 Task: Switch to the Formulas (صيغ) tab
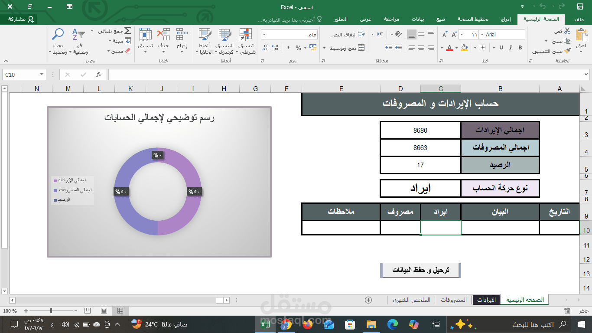click(441, 20)
